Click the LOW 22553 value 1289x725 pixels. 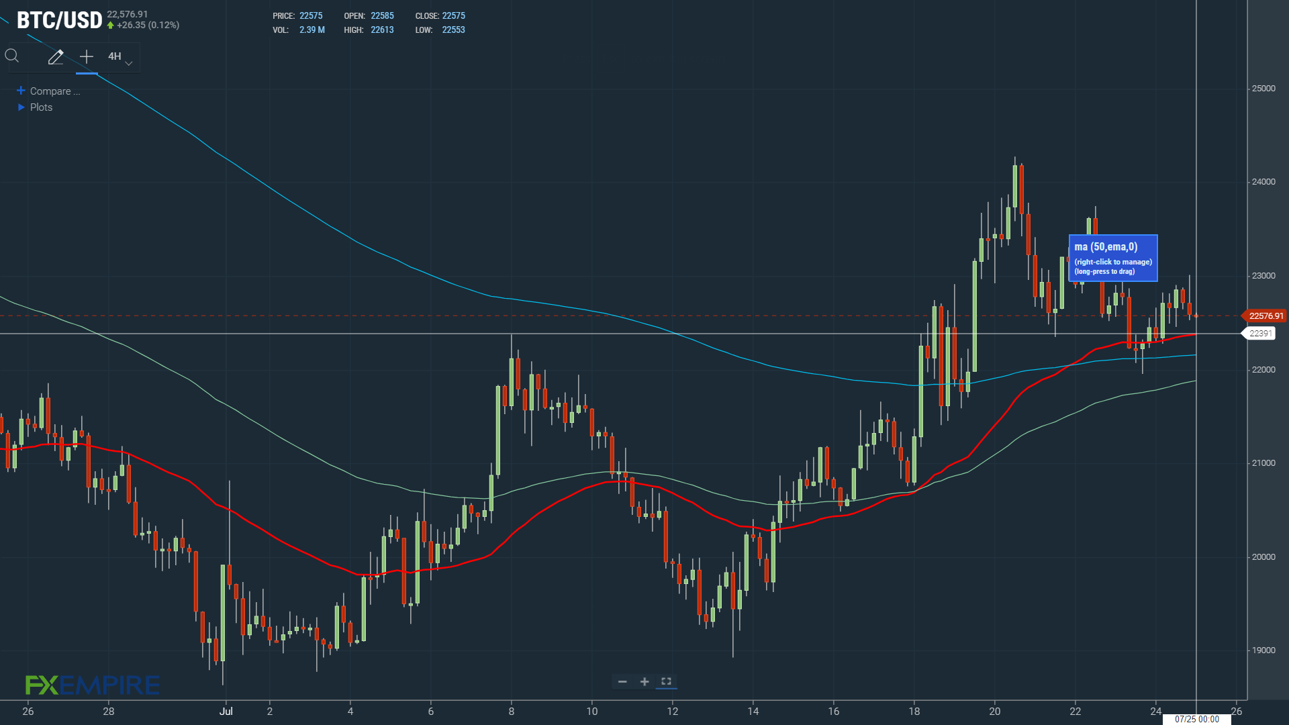[x=453, y=30]
